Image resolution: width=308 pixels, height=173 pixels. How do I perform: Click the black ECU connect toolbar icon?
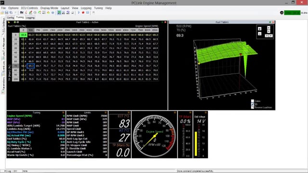[x=22, y=12]
